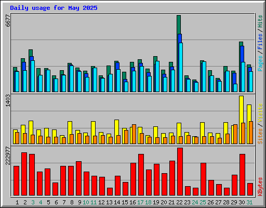
Task: Select day 26 on the x-axis
Action: tap(210, 202)
